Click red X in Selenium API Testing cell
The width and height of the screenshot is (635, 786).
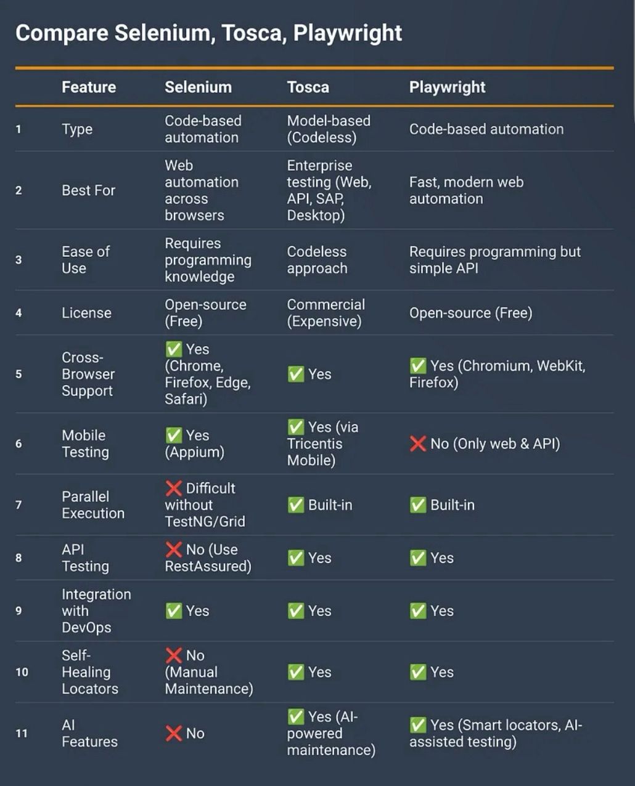tap(174, 549)
